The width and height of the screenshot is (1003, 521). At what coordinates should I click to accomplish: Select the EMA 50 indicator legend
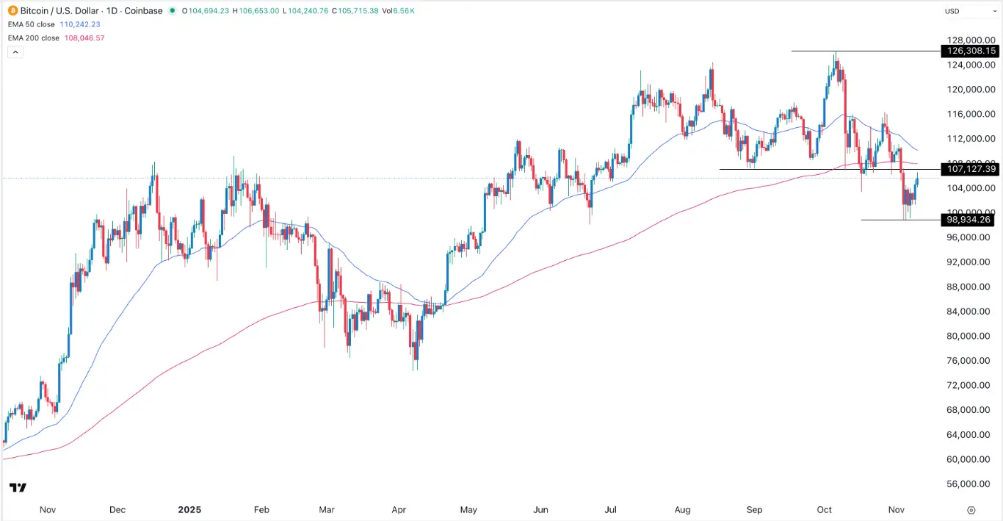44,24
